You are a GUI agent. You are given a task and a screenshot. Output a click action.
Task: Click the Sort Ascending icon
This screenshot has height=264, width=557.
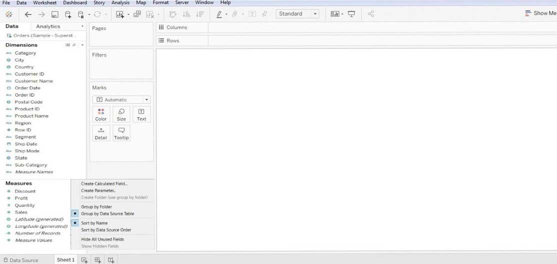pos(186,14)
